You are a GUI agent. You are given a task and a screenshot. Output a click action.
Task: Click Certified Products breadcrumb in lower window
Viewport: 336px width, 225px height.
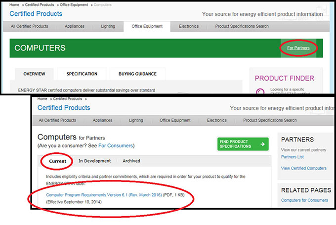point(68,99)
